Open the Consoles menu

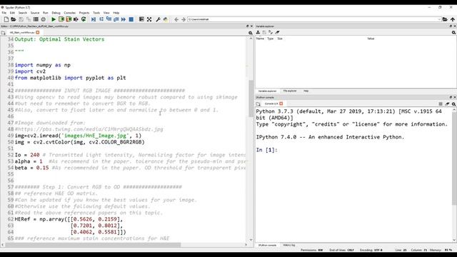point(70,13)
